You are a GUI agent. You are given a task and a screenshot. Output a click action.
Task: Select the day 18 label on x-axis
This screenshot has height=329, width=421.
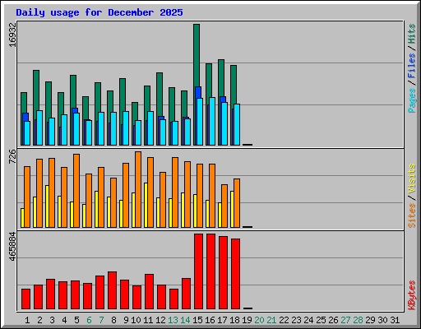pyautogui.click(x=234, y=320)
